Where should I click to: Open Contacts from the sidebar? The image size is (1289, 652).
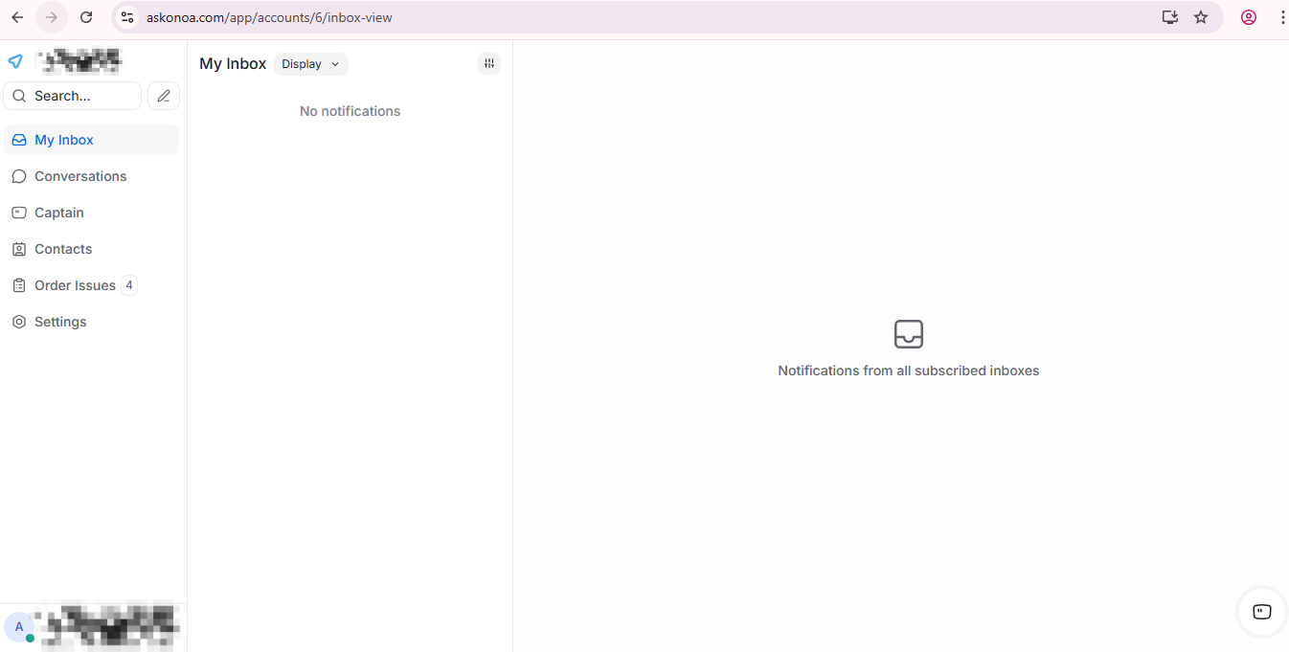tap(63, 249)
